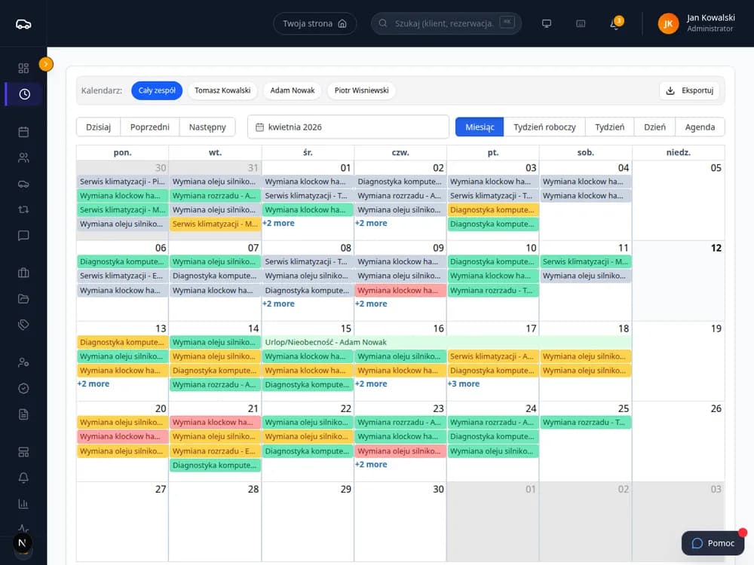Open the folder icon in sidebar
Image resolution: width=754 pixels, height=565 pixels.
23,299
